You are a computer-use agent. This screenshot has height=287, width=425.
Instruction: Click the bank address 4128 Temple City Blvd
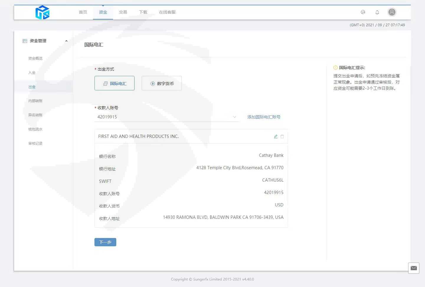pos(240,168)
